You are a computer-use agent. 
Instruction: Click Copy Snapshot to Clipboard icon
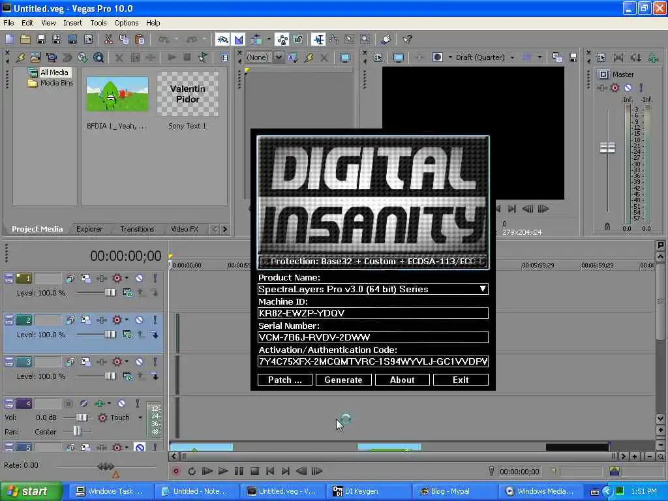click(x=557, y=57)
